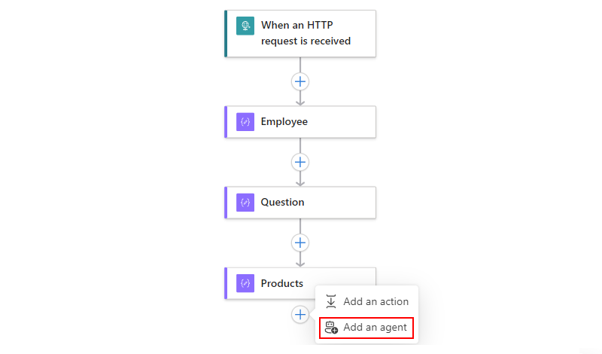This screenshot has height=354, width=602.
Task: Open the Question action card
Action: 300,203
